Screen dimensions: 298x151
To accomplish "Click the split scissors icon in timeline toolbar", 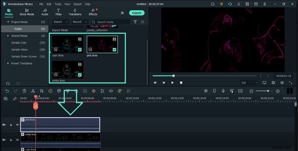I will tap(33, 91).
